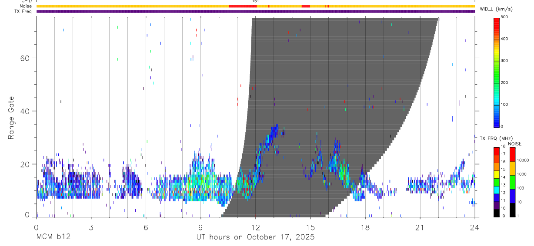Click the '60' range gate axis tick

25,58
